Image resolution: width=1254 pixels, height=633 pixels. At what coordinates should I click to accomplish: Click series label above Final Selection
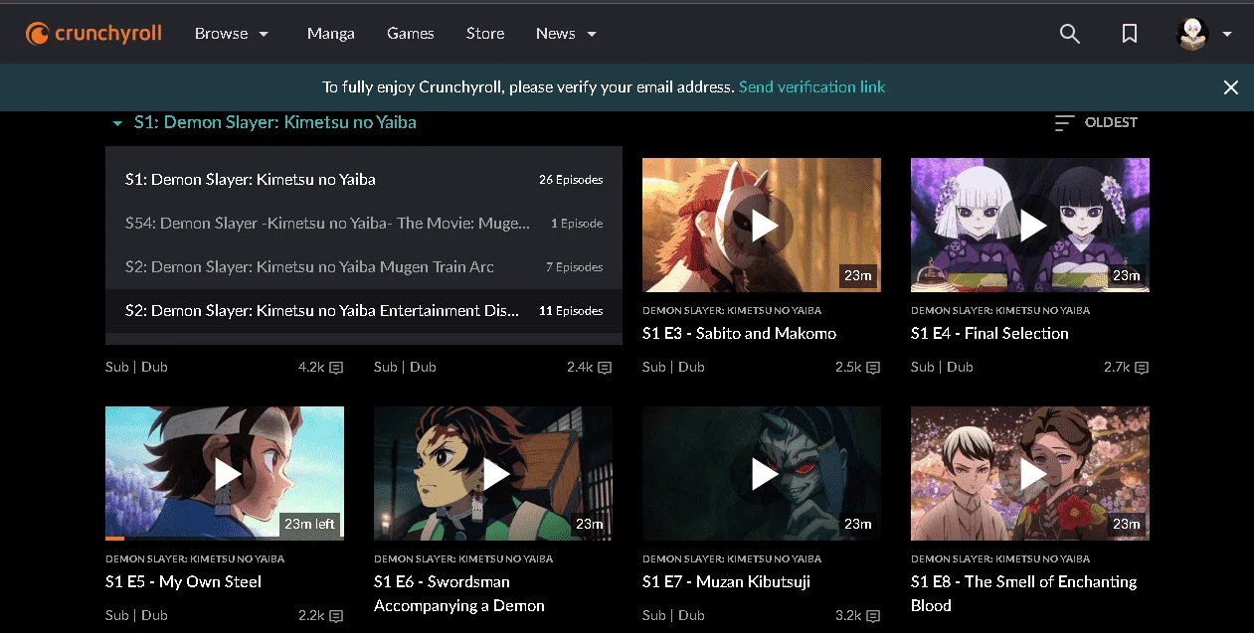[x=1000, y=310]
